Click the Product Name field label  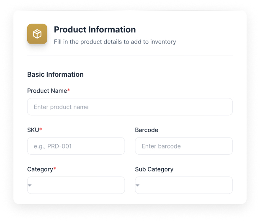47,91
